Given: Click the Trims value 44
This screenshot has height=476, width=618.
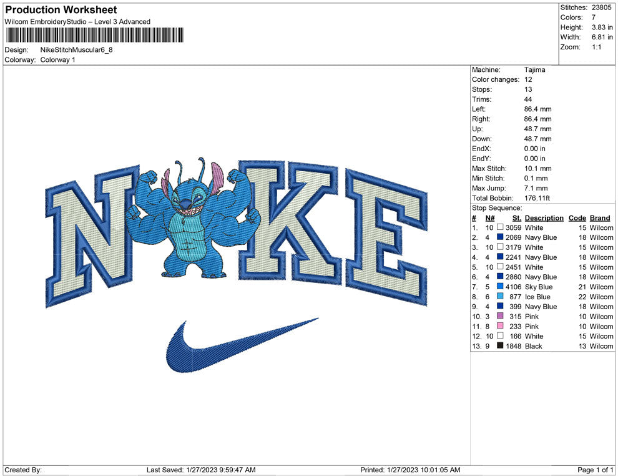Looking at the screenshot, I should coord(528,99).
